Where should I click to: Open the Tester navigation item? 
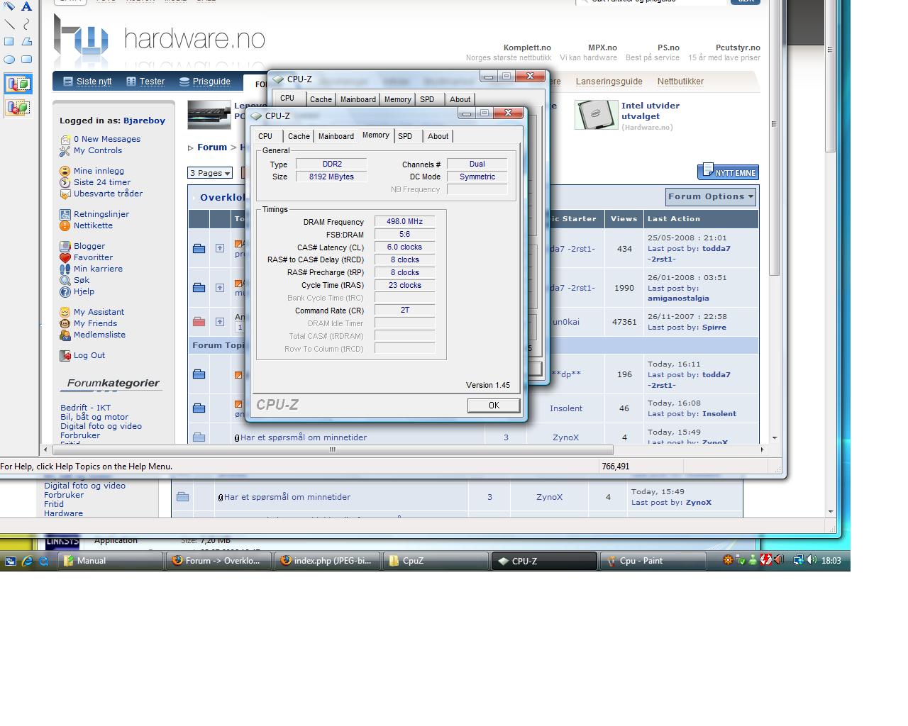pyautogui.click(x=145, y=82)
